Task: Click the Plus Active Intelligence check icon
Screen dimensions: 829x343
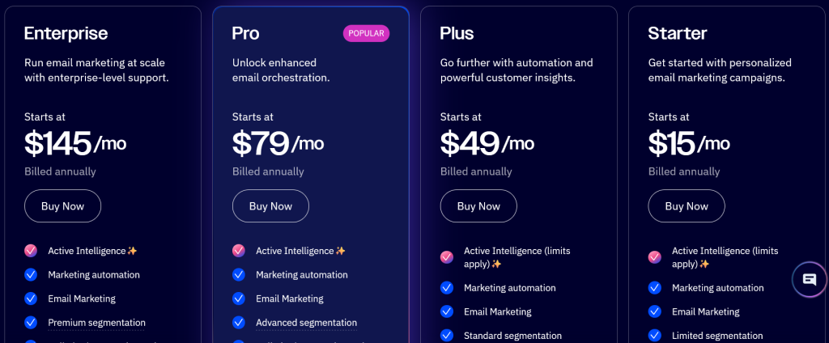Action: coord(447,257)
